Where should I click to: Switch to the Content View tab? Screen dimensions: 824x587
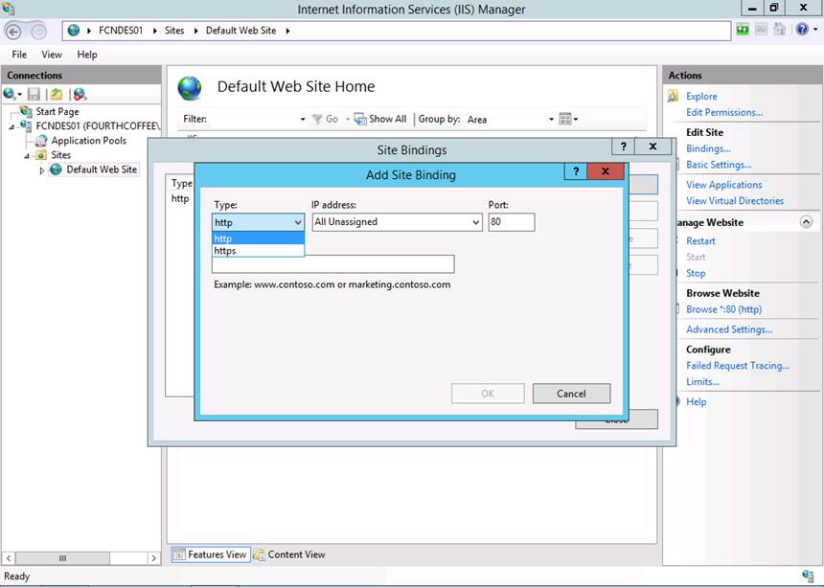[x=289, y=554]
